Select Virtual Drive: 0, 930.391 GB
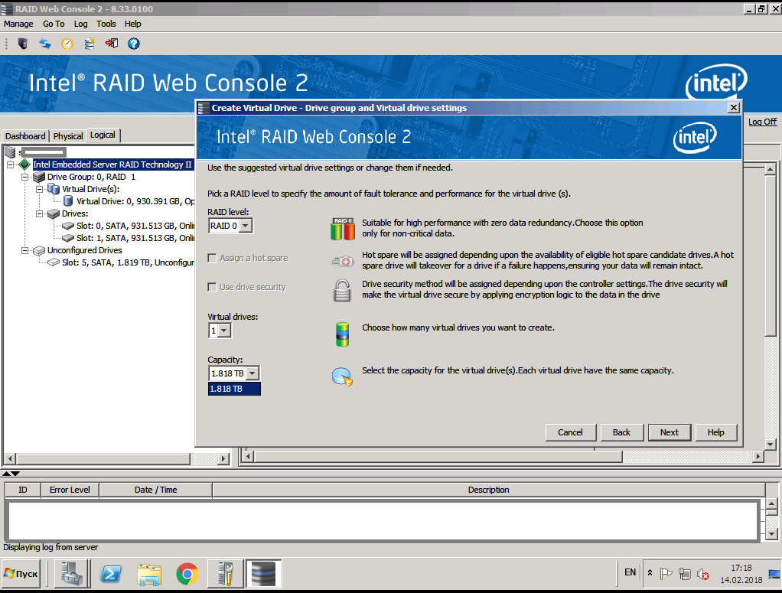The image size is (782, 593). click(135, 201)
